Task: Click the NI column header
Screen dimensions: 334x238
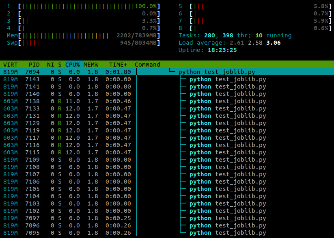Action: (50, 65)
